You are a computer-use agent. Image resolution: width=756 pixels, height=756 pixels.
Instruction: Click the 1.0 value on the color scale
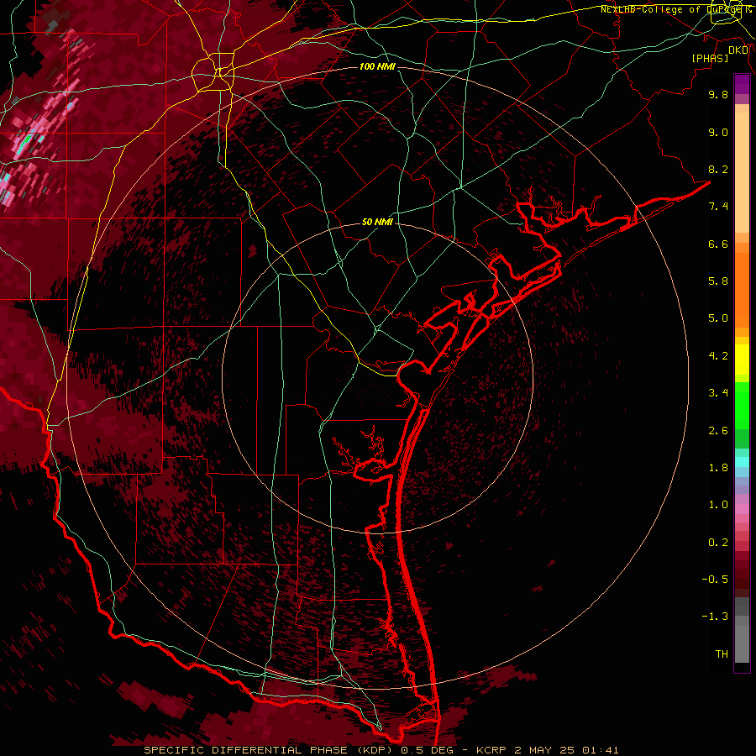(718, 505)
